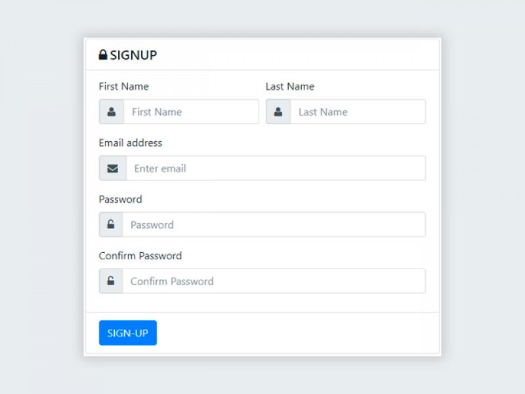
Task: Click inside the Enter email field
Action: (x=276, y=168)
